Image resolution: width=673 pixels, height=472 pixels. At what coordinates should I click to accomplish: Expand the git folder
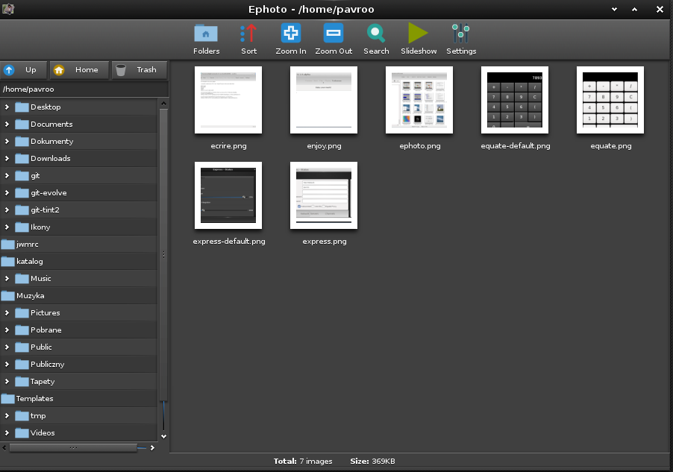click(x=7, y=175)
